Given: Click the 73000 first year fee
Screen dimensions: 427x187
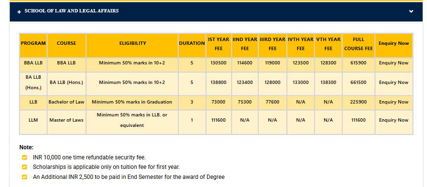Looking at the screenshot, I should click(x=219, y=102).
